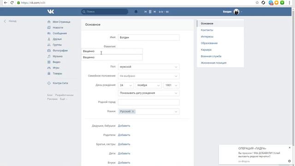Open Группы icon in sidebar
This screenshot has width=295, height=166.
point(49,45)
